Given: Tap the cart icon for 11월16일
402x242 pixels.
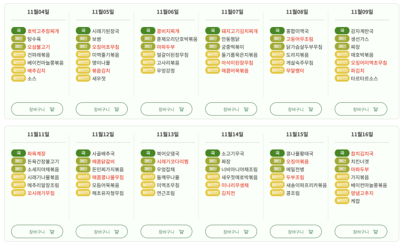Looking at the screenshot, I should tap(375, 232).
